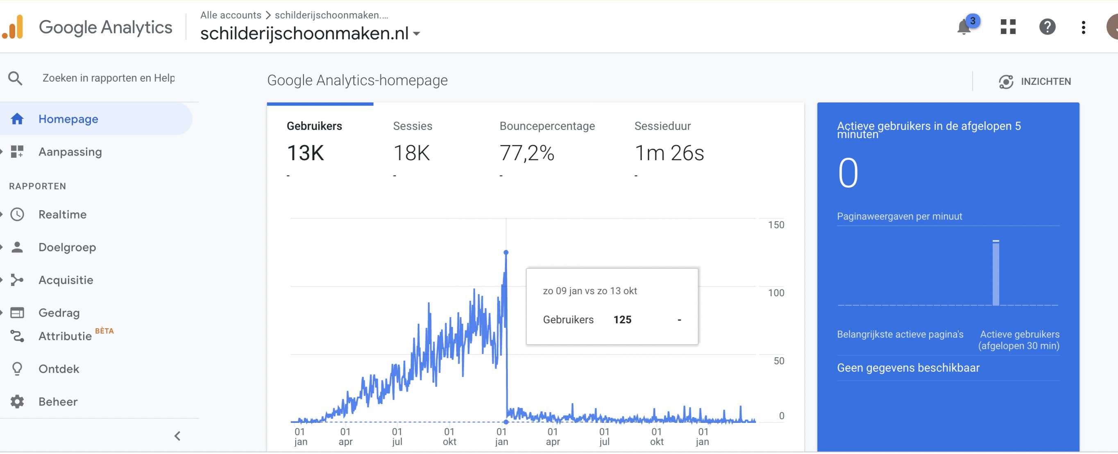Open the three-dot options menu

pos(1083,27)
